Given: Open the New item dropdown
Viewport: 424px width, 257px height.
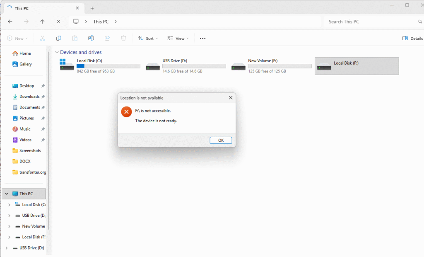Looking at the screenshot, I should pos(17,38).
